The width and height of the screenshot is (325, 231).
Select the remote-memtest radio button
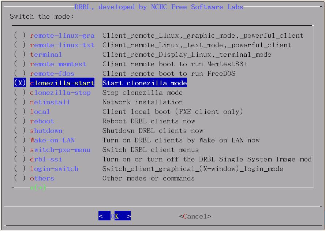click(20, 64)
